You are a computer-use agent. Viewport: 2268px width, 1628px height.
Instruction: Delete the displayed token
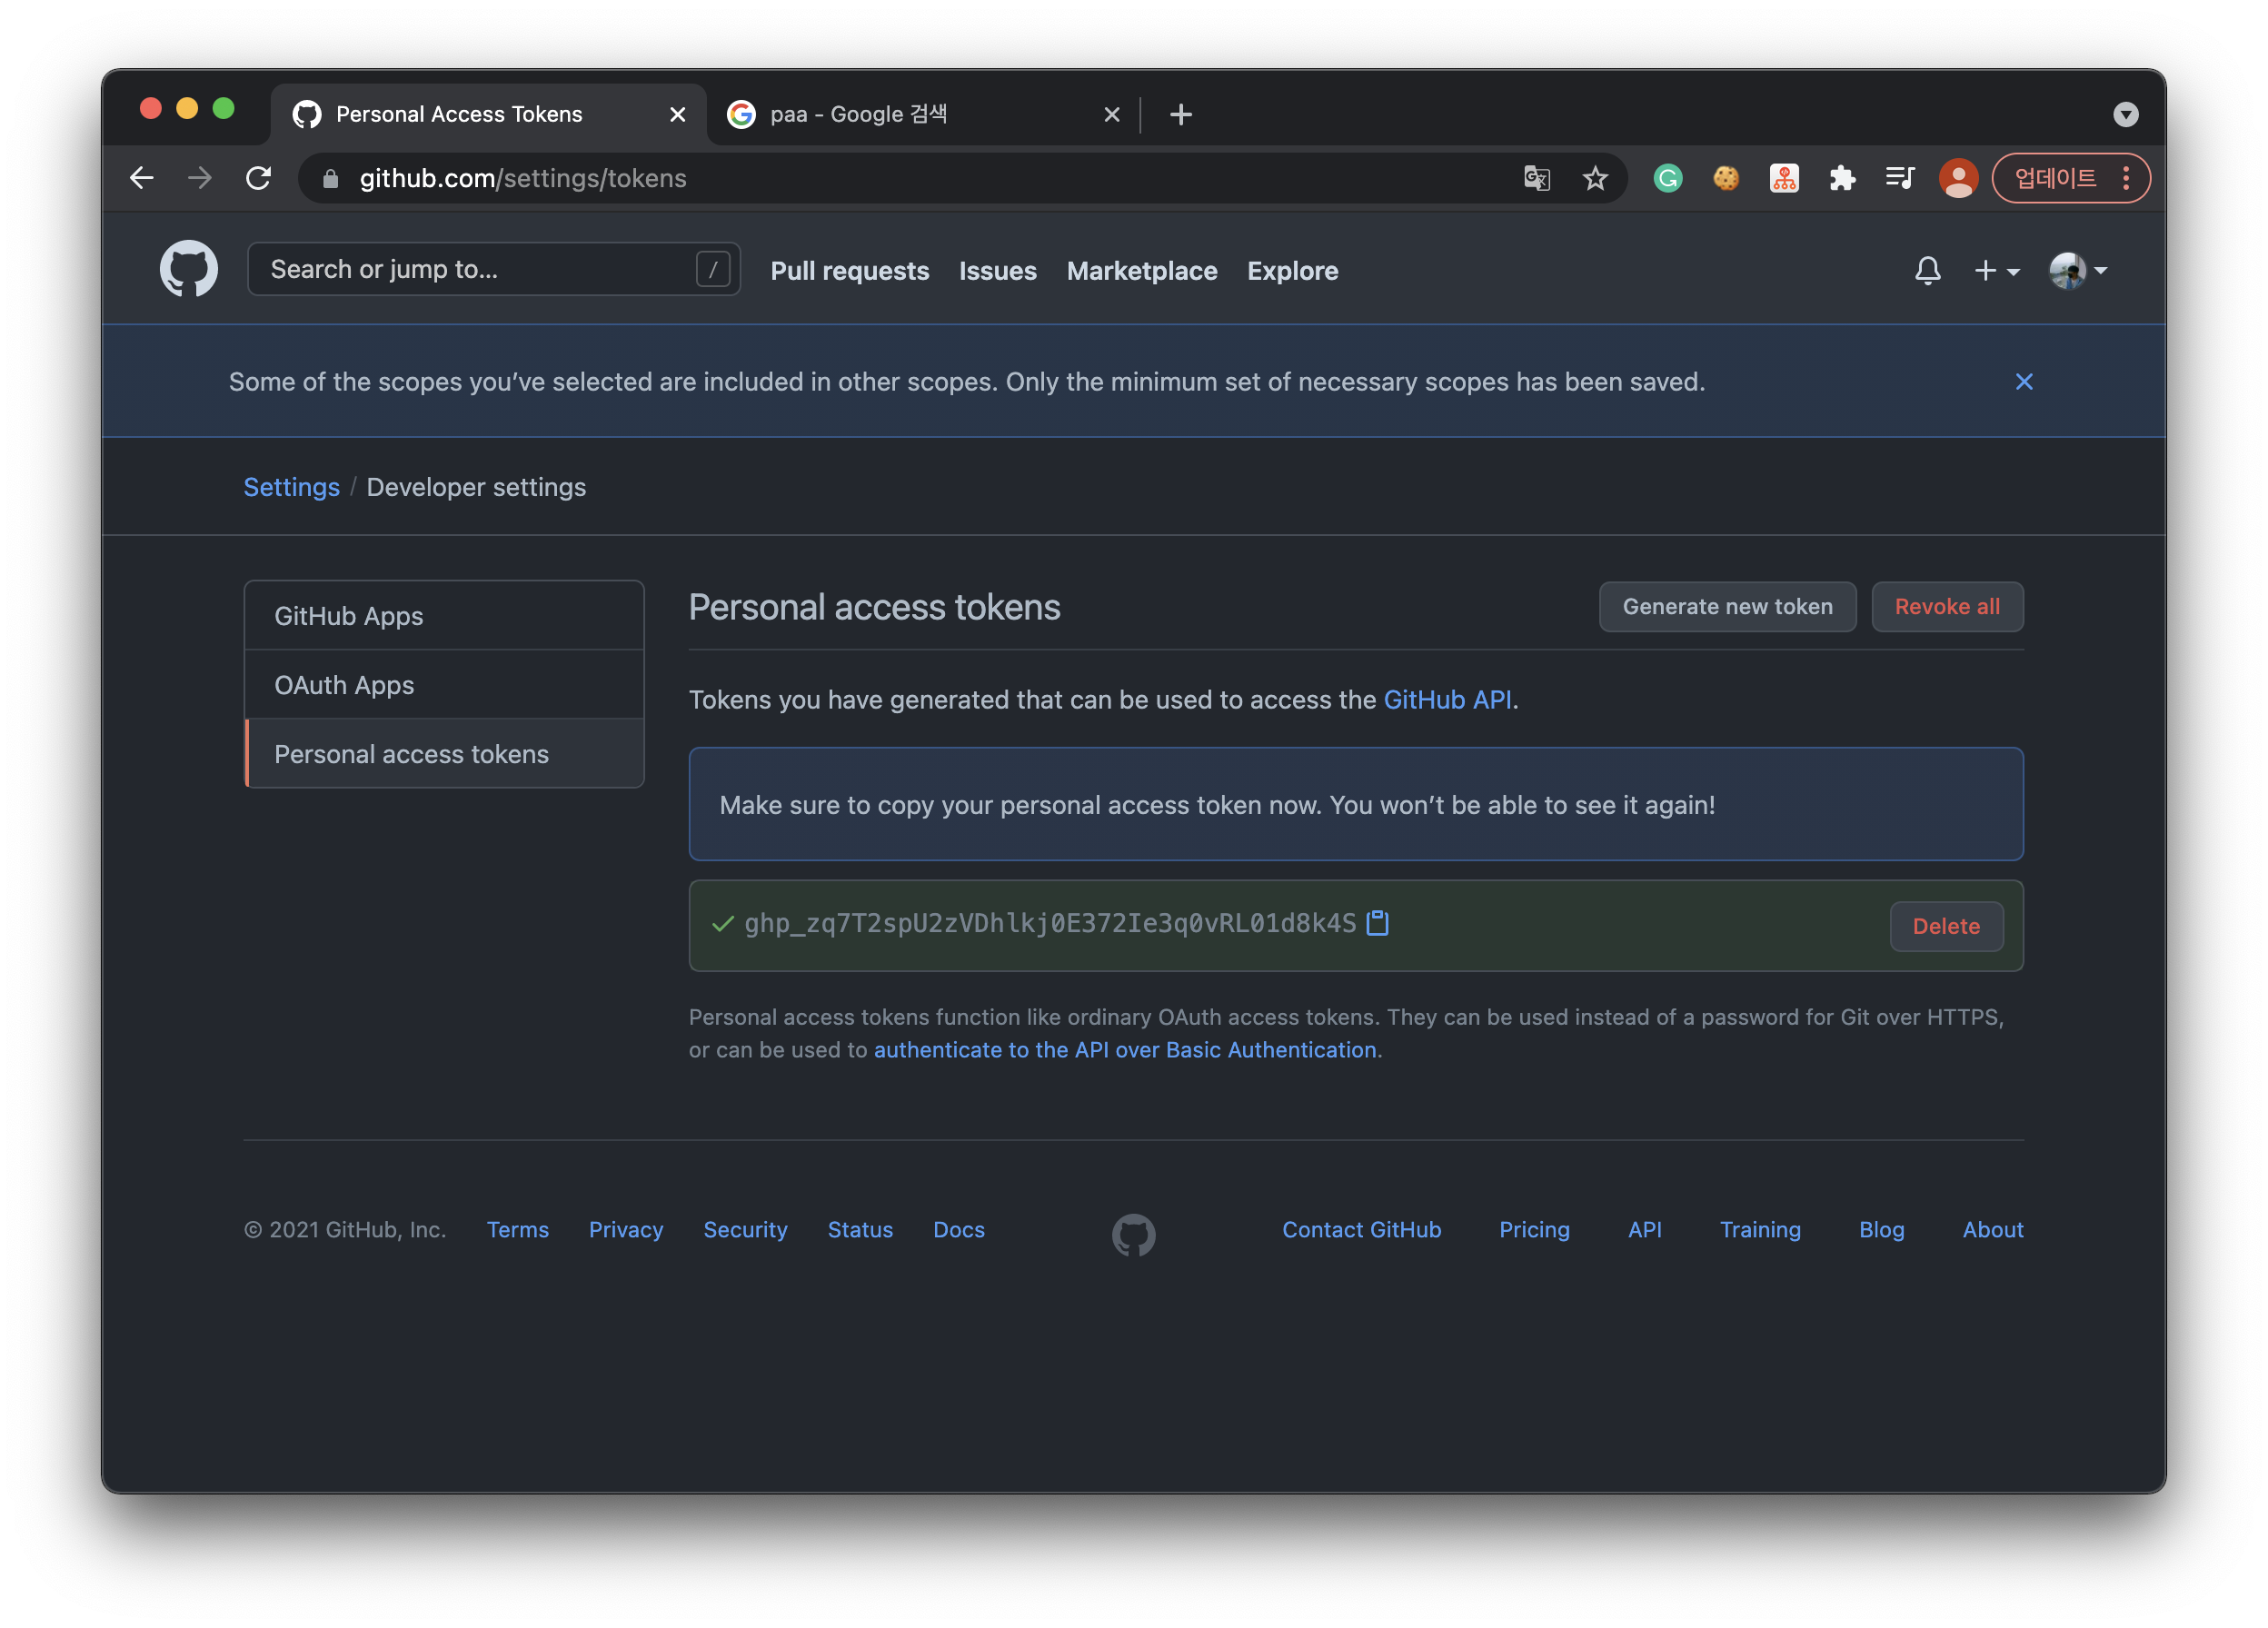[x=1945, y=927]
